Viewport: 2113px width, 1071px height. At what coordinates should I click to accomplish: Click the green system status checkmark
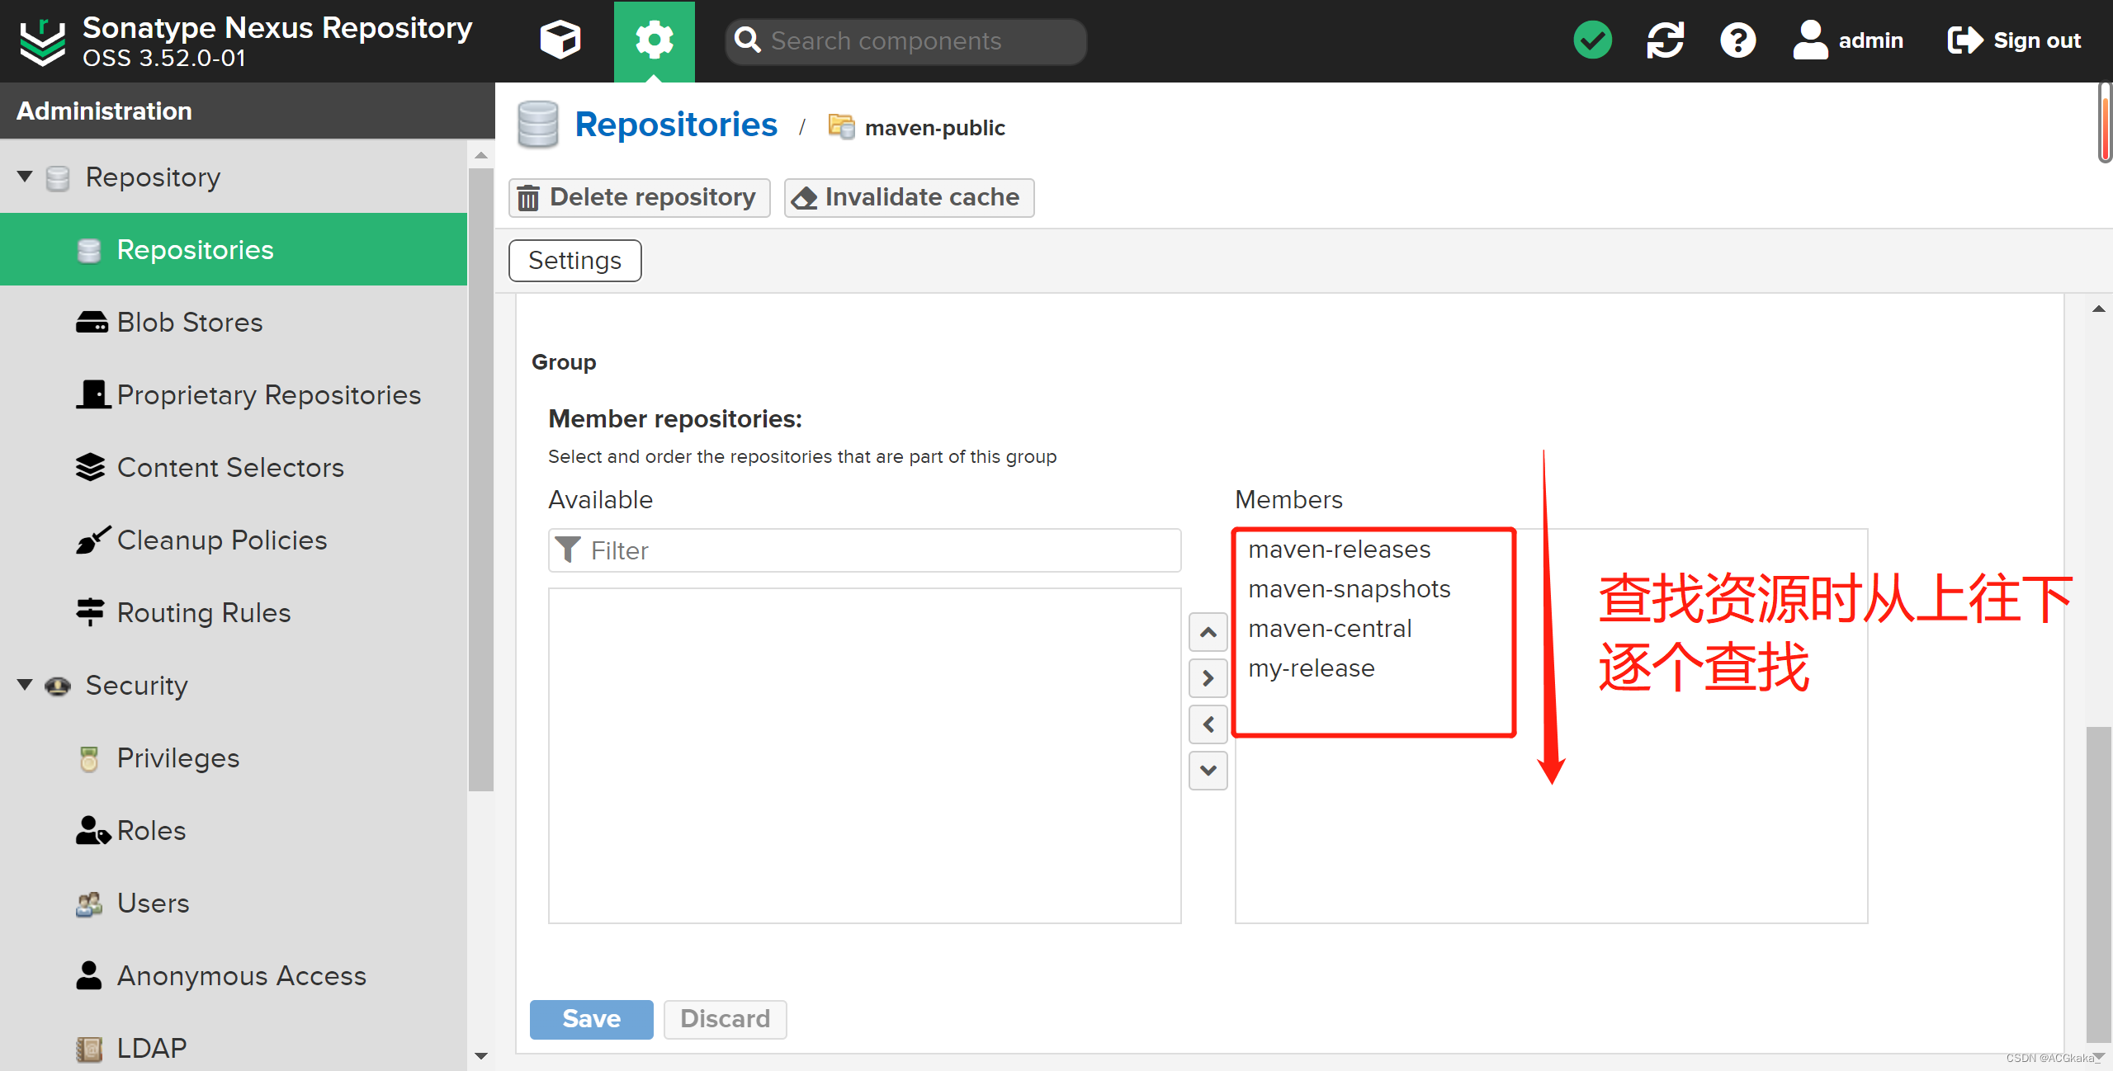coord(1592,40)
